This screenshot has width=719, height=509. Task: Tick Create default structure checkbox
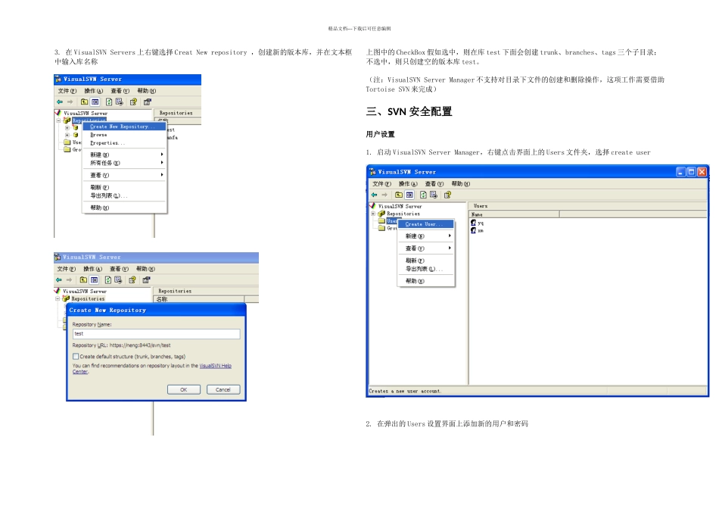pyautogui.click(x=76, y=356)
